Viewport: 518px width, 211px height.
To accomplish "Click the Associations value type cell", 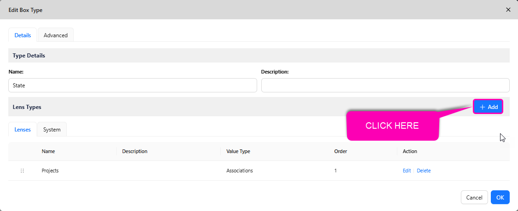I will coord(239,171).
